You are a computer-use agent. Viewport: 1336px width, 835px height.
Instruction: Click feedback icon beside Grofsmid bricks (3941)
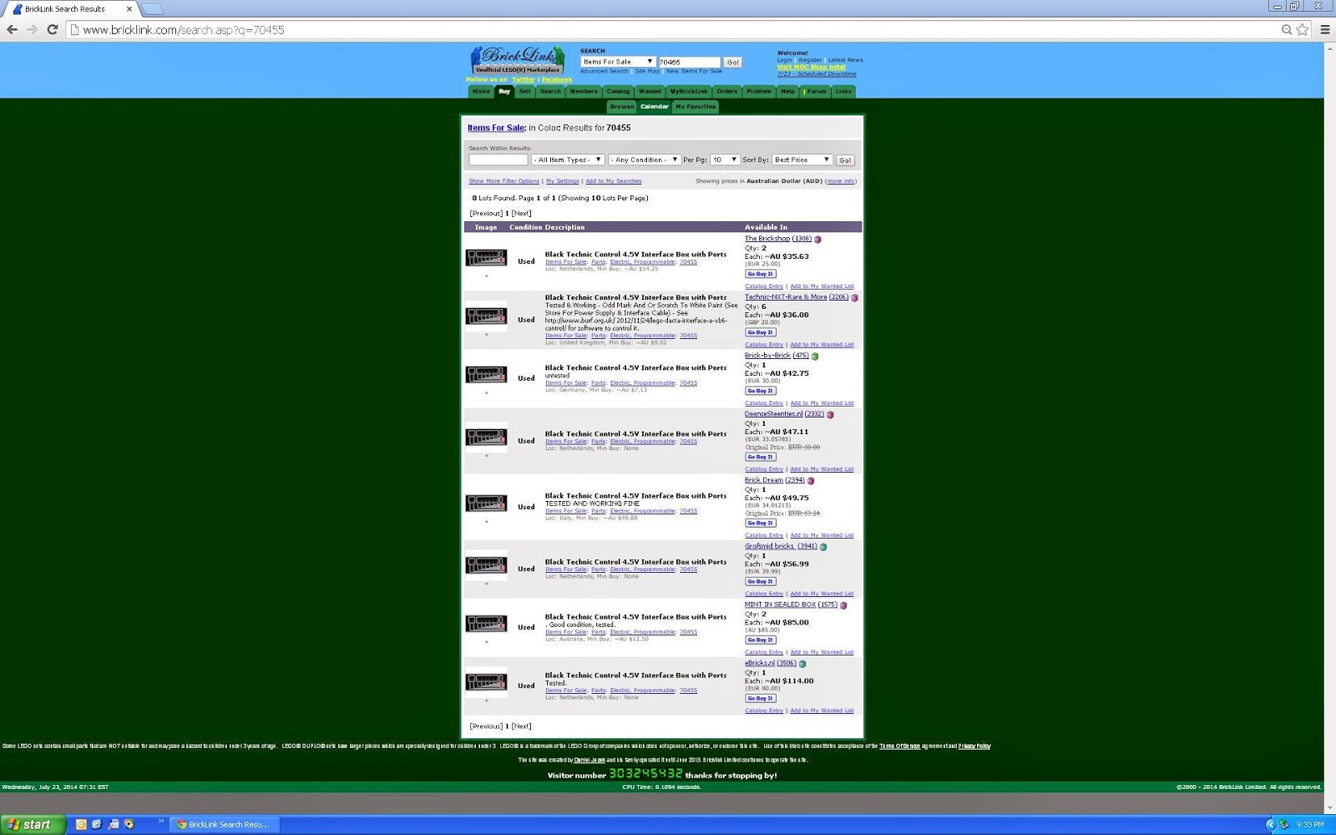point(823,547)
